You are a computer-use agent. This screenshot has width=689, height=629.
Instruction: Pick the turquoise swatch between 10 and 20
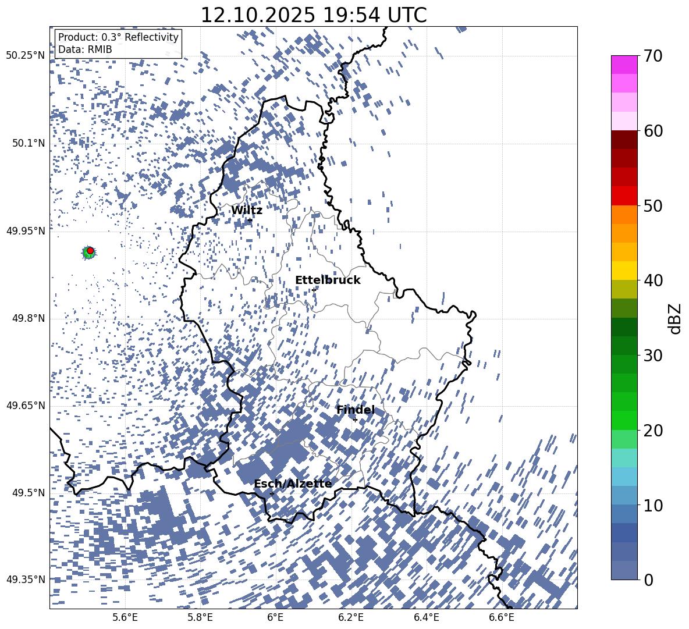tap(624, 458)
